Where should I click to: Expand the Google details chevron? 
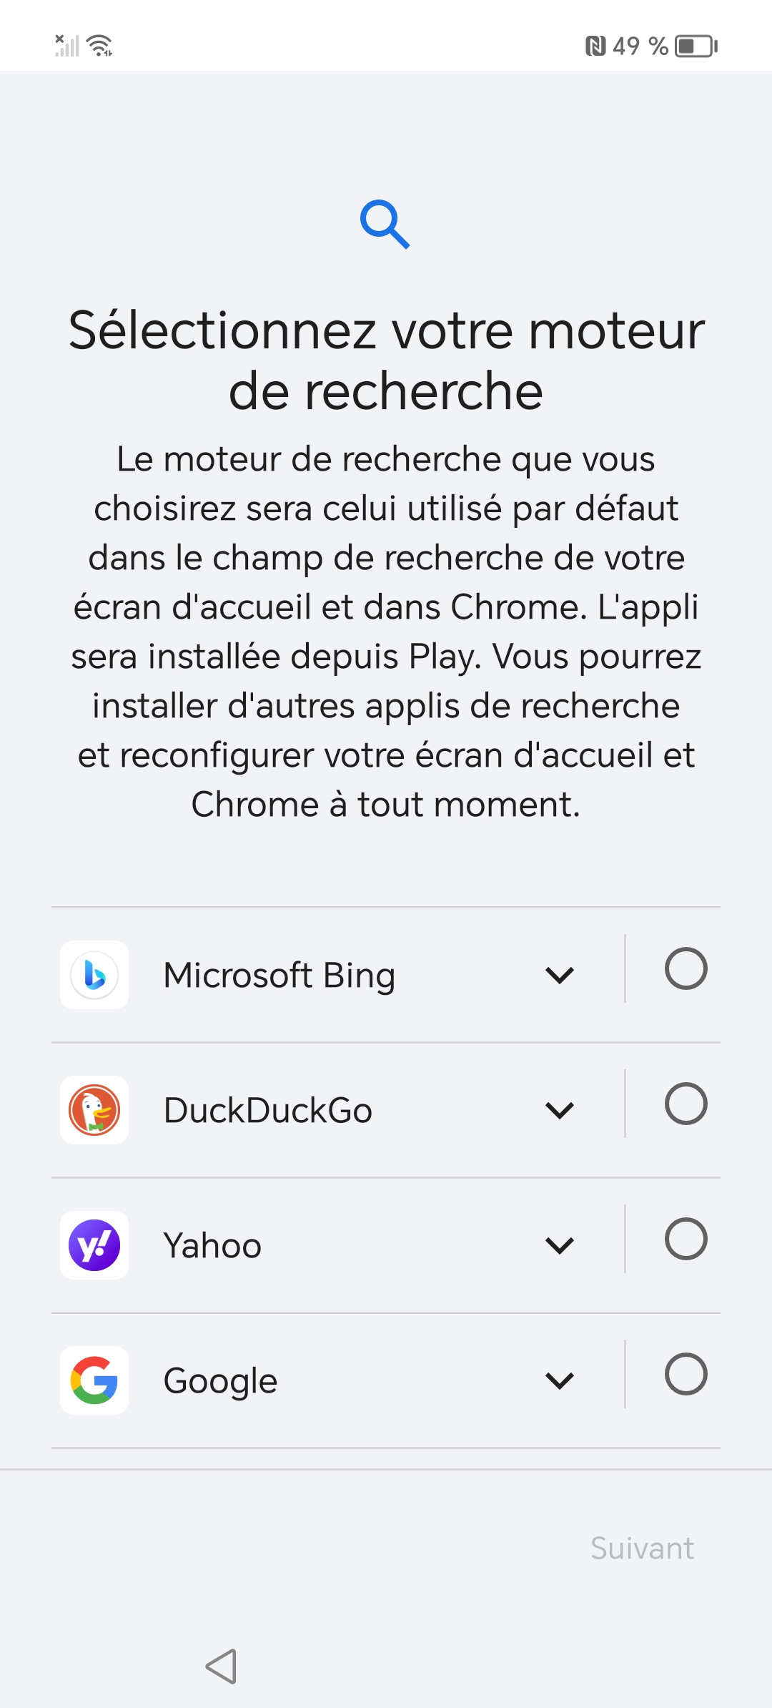tap(560, 1380)
